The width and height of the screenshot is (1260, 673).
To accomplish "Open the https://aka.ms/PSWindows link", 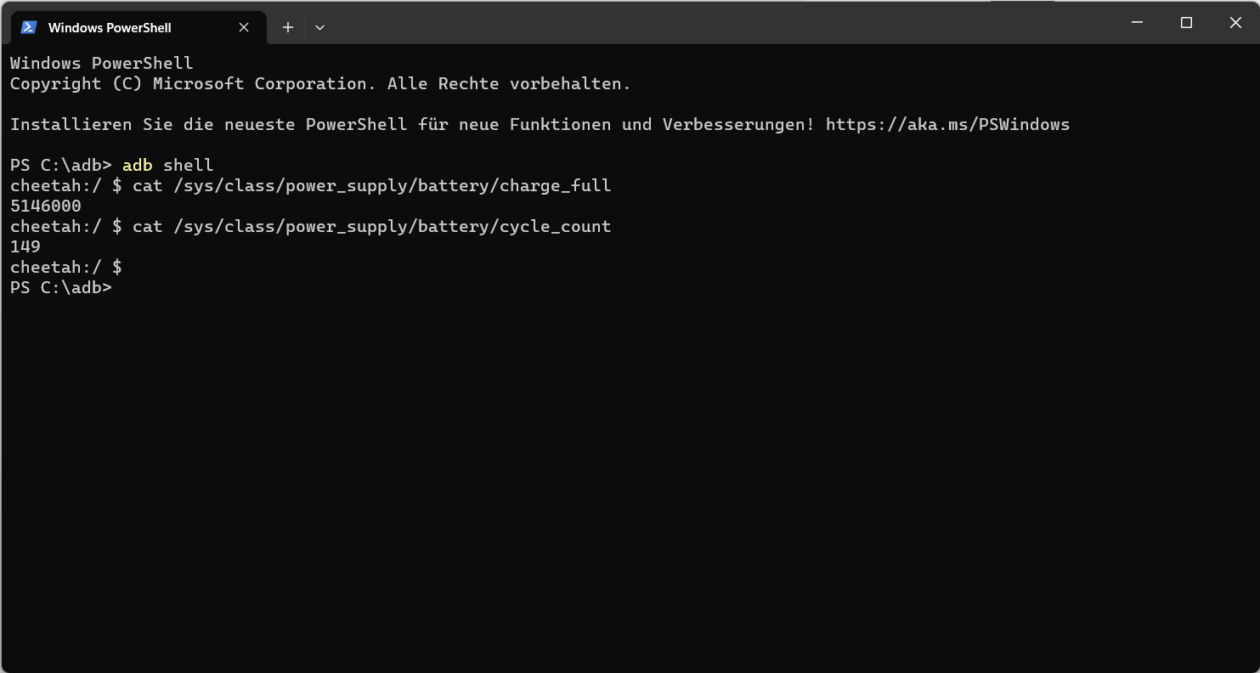I will tap(947, 124).
